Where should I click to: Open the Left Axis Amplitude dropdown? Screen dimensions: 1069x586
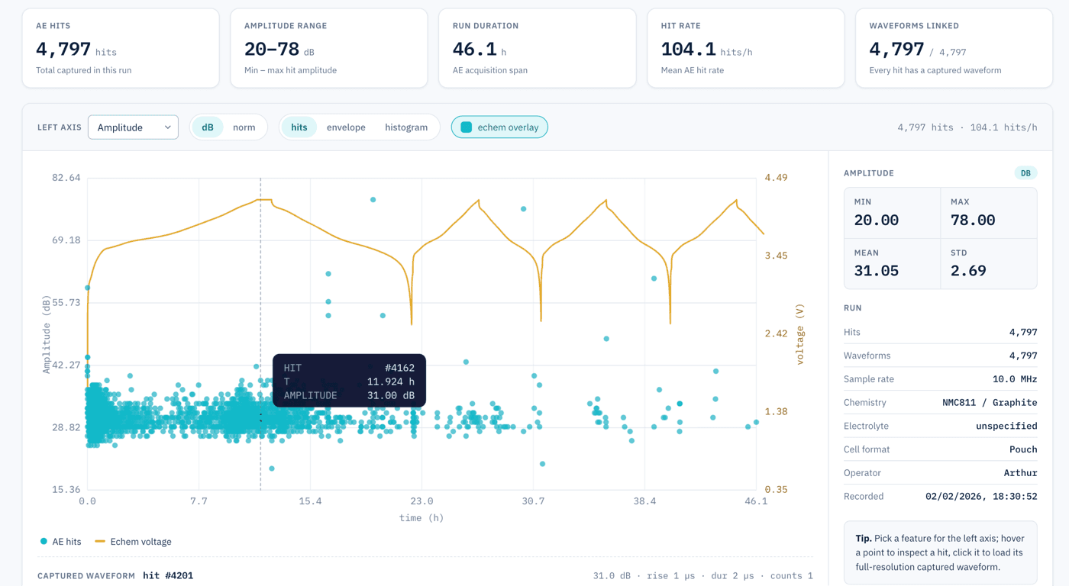pyautogui.click(x=133, y=127)
